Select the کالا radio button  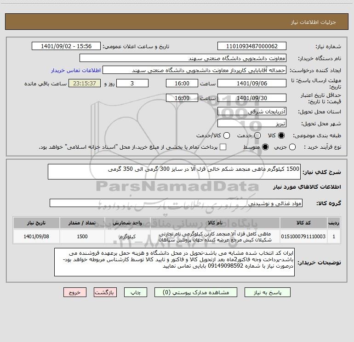pos(281,135)
